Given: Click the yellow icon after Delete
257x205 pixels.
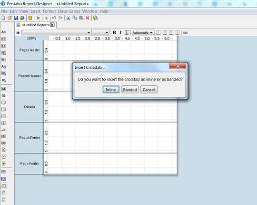Looking at the screenshot, I should click(x=95, y=18).
